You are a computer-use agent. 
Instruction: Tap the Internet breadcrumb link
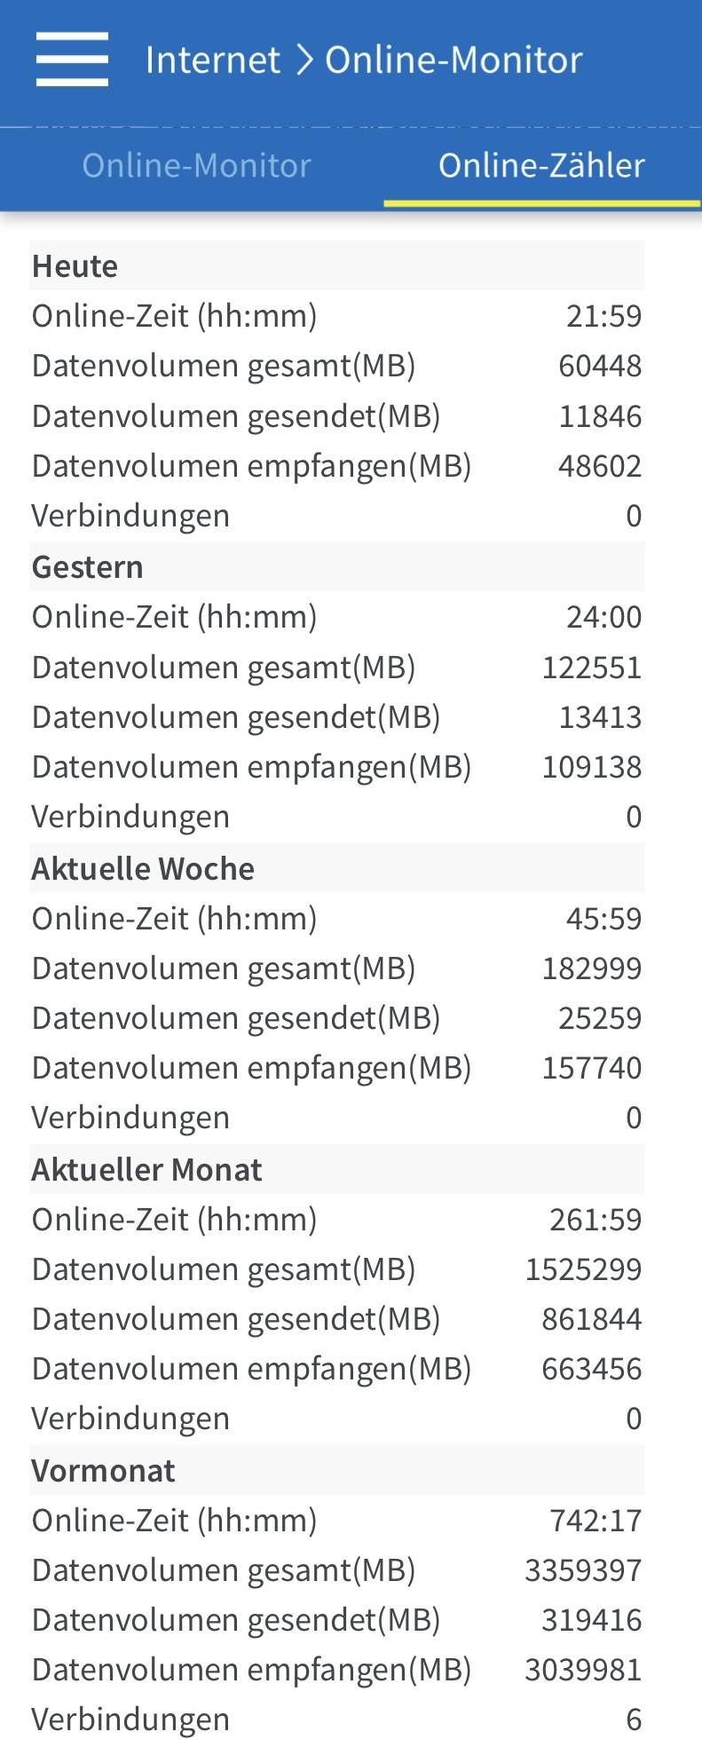click(x=212, y=60)
